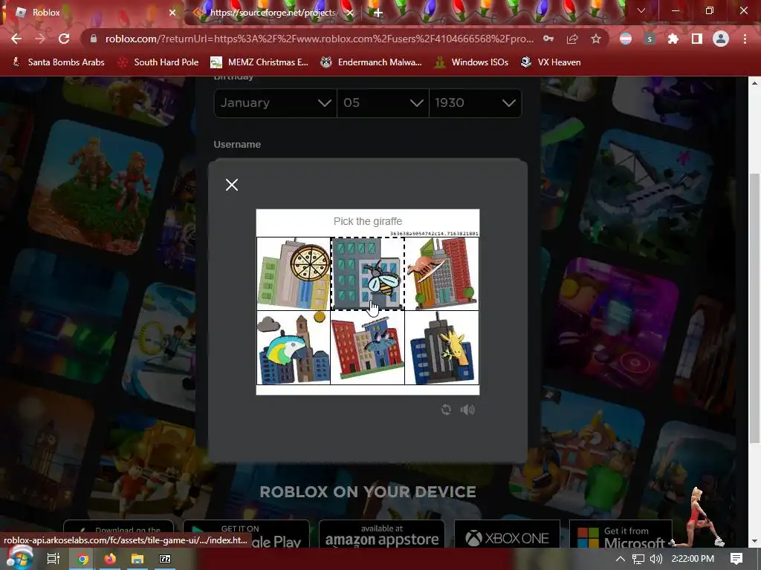Open the birthday month dropdown showing January
The image size is (761, 570).
tap(275, 102)
